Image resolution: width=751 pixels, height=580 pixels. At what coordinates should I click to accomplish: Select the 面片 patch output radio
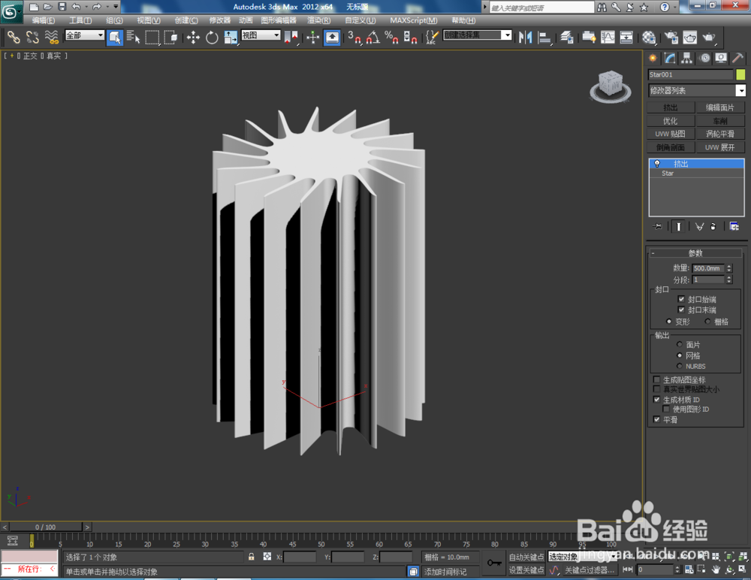click(679, 344)
